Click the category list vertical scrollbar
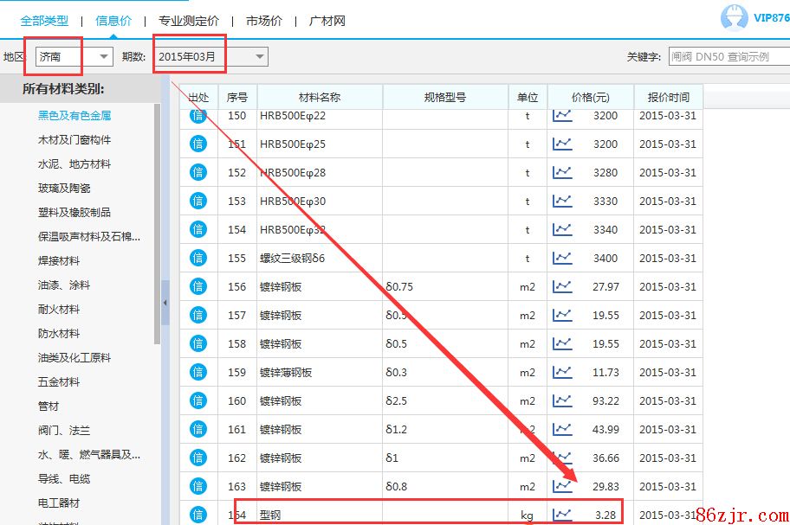This screenshot has height=525, width=790. click(x=157, y=225)
